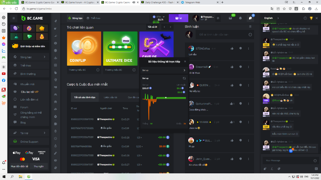
Task: Click the GIF icon in chat
Action: coord(316,169)
